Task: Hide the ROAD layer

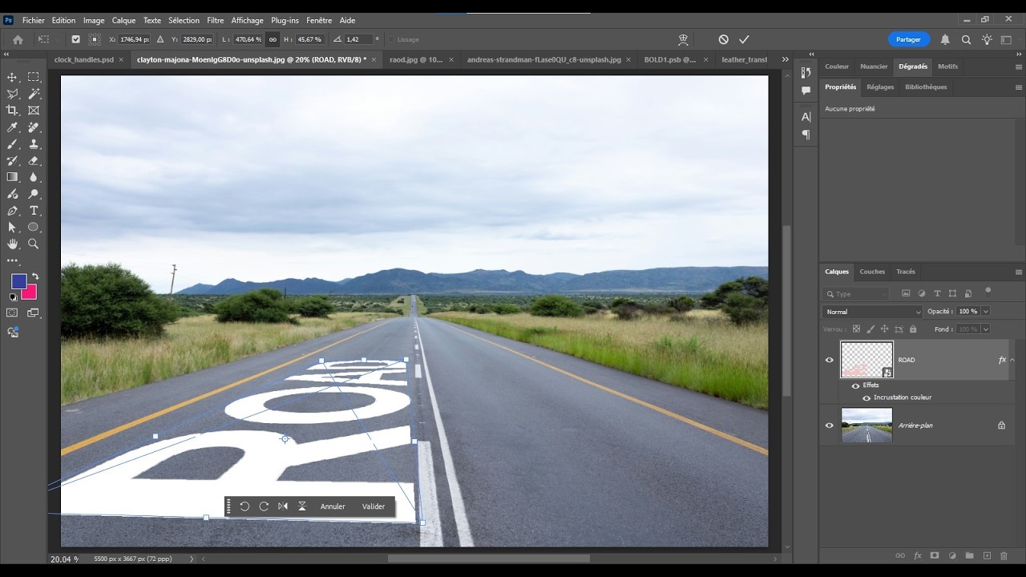Action: click(830, 360)
